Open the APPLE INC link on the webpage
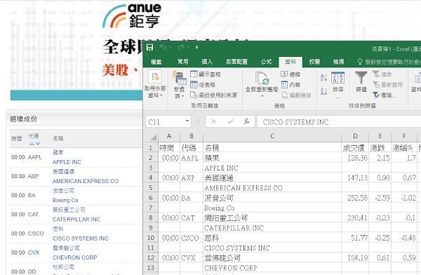The height and width of the screenshot is (275, 421). pyautogui.click(x=67, y=162)
